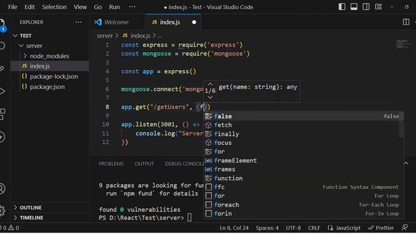Click the VS Code icon on Welcome tab

[x=98, y=22]
